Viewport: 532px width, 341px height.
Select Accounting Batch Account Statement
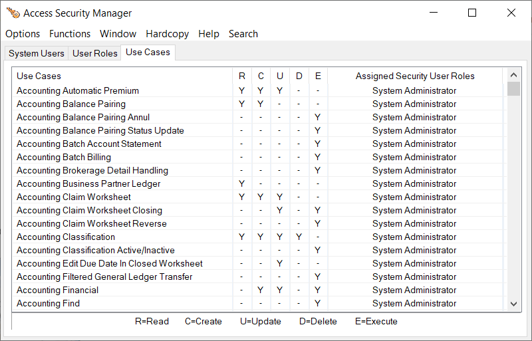pos(259,144)
